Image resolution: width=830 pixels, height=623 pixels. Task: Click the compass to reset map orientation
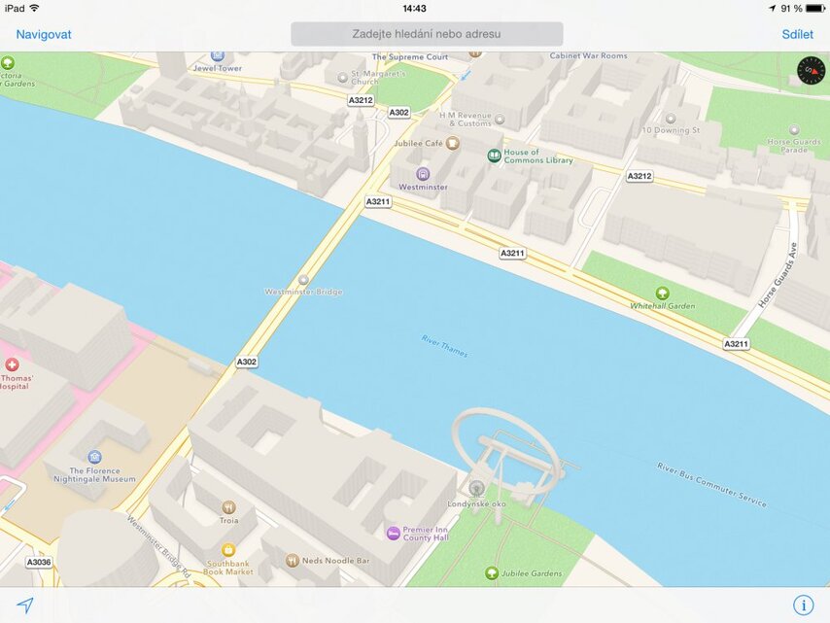click(x=812, y=70)
